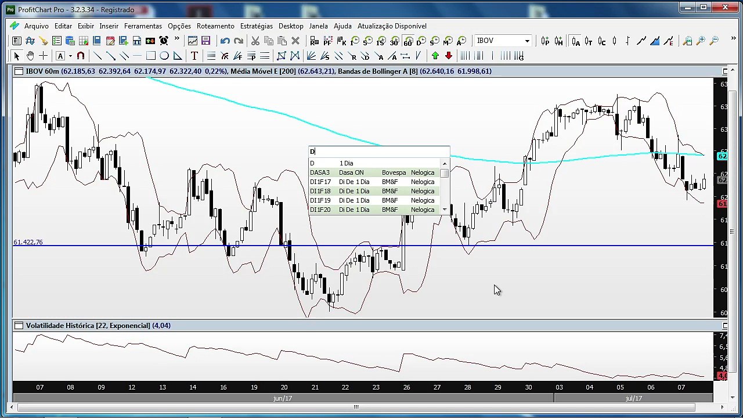Set chart period to 30 minutes
The height and width of the screenshot is (418, 743).
[394, 41]
